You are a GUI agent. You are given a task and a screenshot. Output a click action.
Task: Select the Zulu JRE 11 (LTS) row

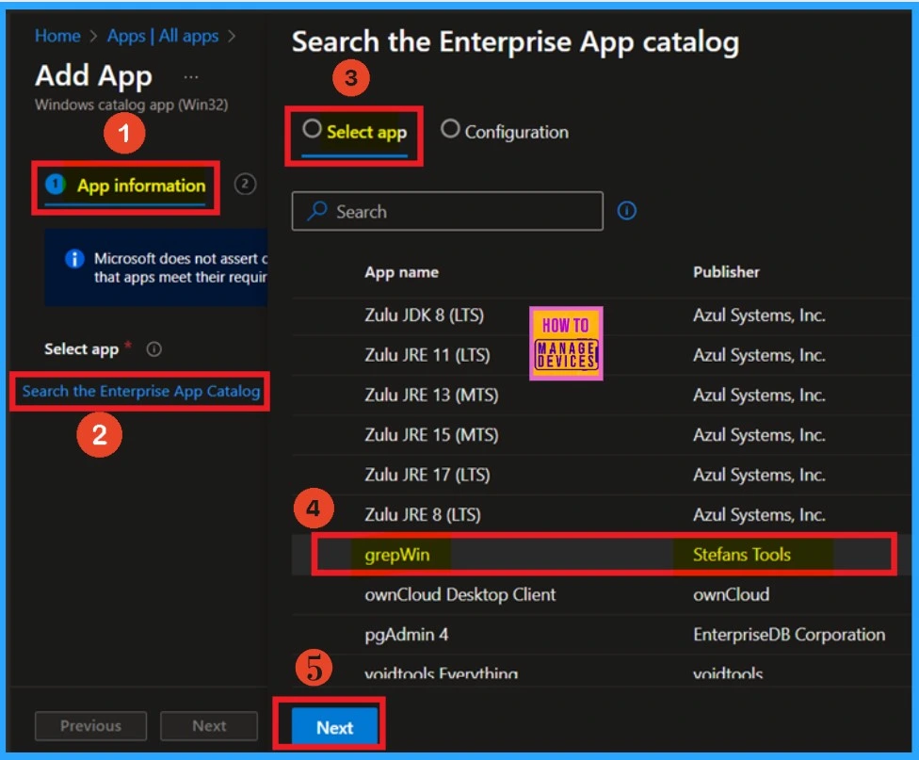602,355
